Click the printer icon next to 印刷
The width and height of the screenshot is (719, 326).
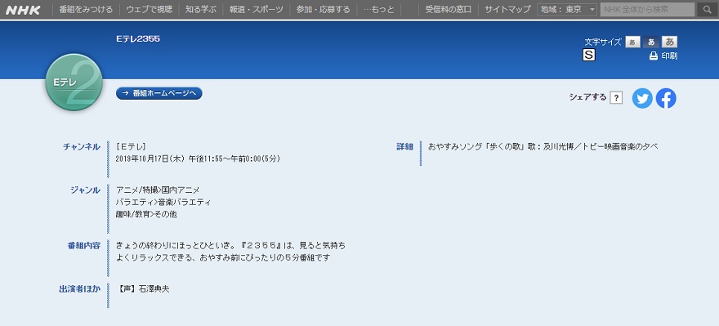point(654,56)
